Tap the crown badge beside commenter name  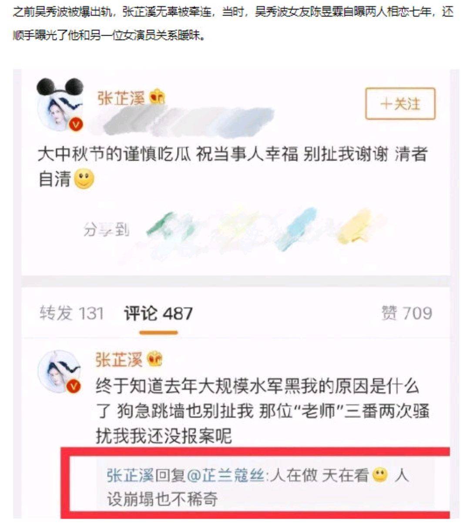coord(155,359)
